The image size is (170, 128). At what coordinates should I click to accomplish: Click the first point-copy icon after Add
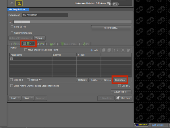tap(104, 50)
